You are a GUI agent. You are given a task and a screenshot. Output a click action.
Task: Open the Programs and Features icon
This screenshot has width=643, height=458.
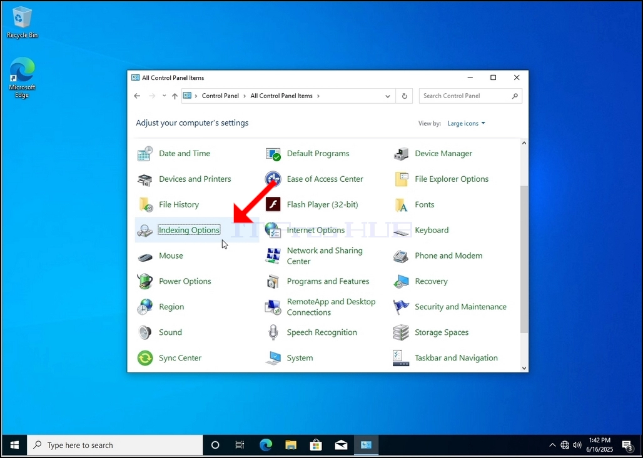(273, 281)
